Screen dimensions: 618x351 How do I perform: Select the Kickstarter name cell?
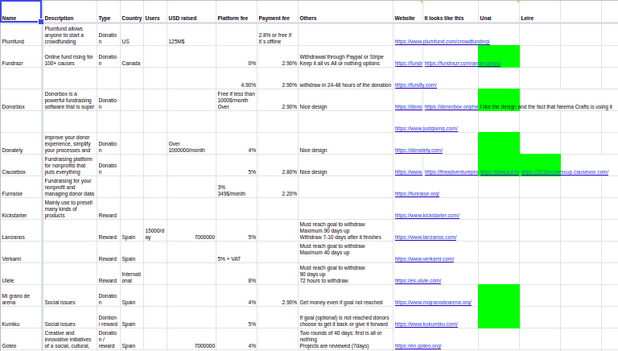[21, 209]
